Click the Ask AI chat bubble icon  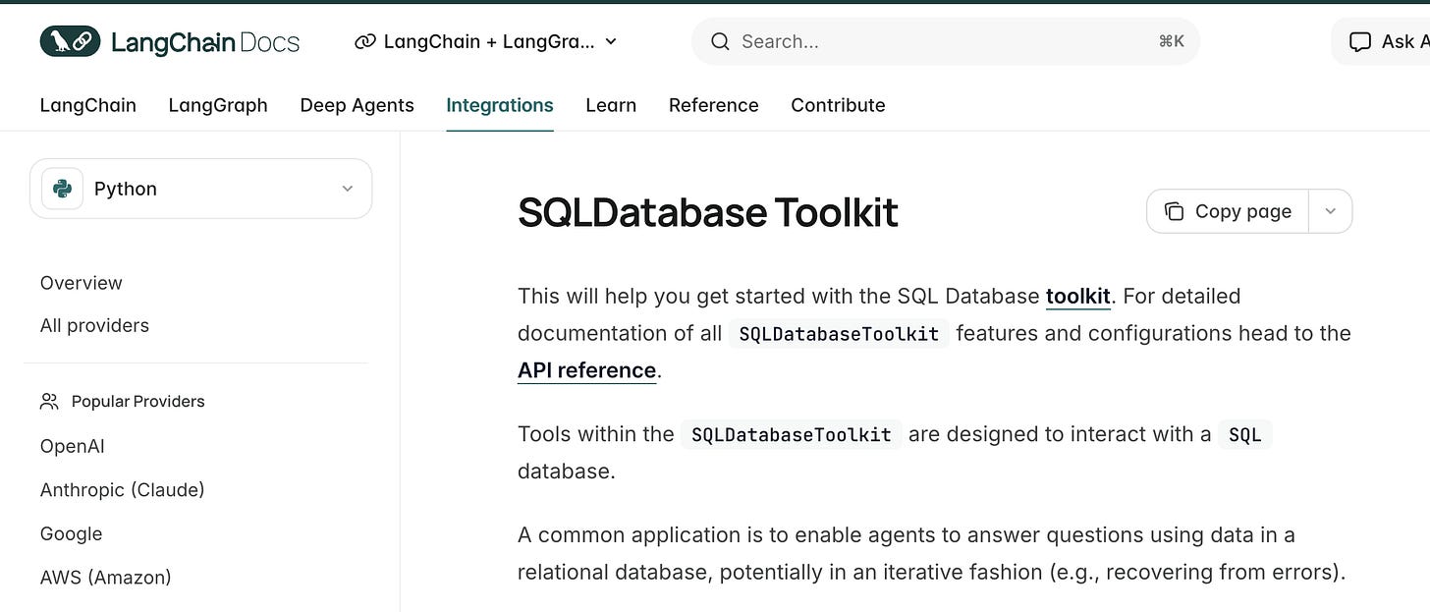click(x=1359, y=41)
